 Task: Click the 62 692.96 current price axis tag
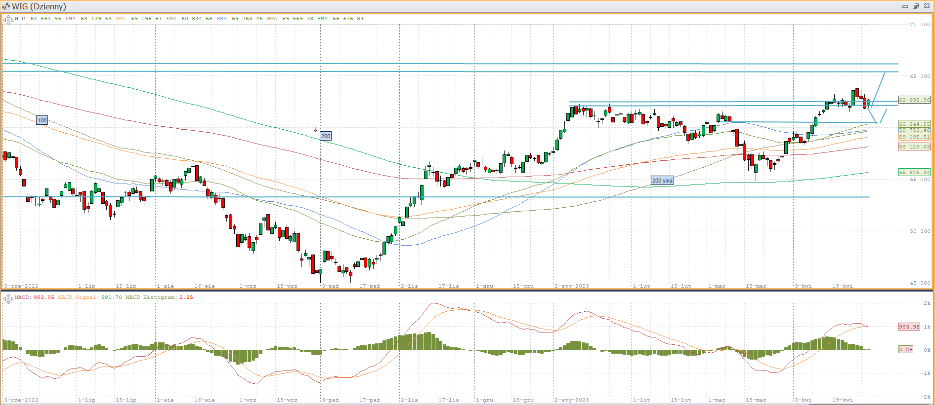[x=914, y=100]
